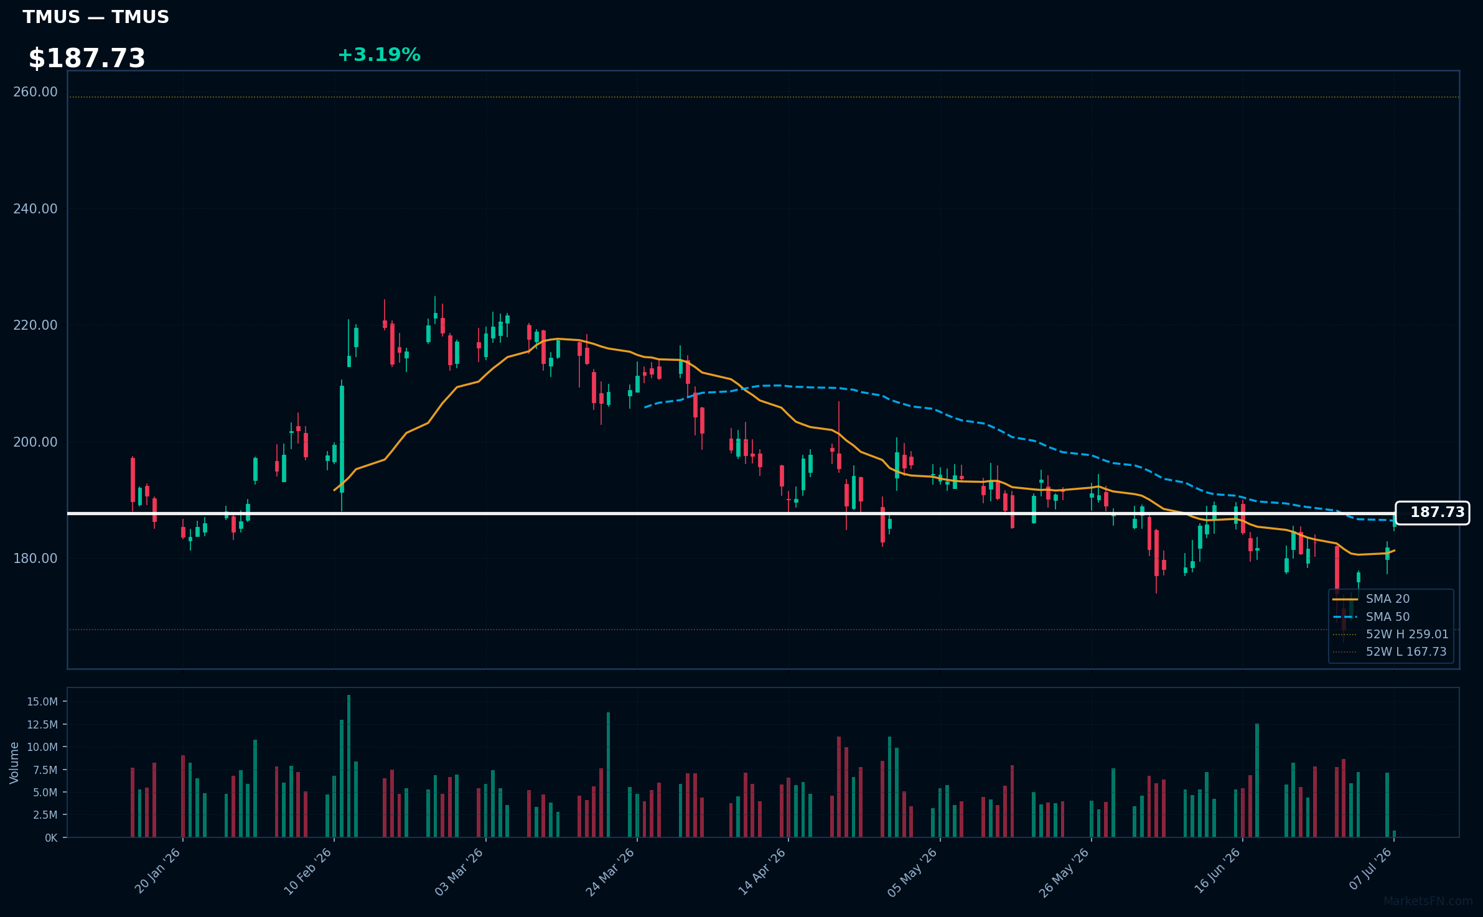This screenshot has width=1483, height=917.
Task: Click the 03 Mar '26 date label
Action: pos(459,872)
